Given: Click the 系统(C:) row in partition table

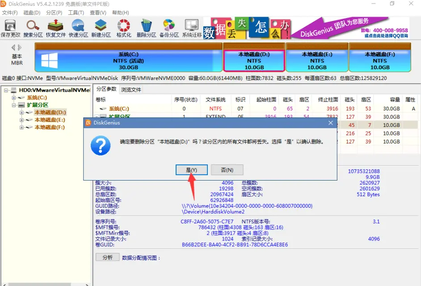Looking at the screenshot, I should coord(257,109).
